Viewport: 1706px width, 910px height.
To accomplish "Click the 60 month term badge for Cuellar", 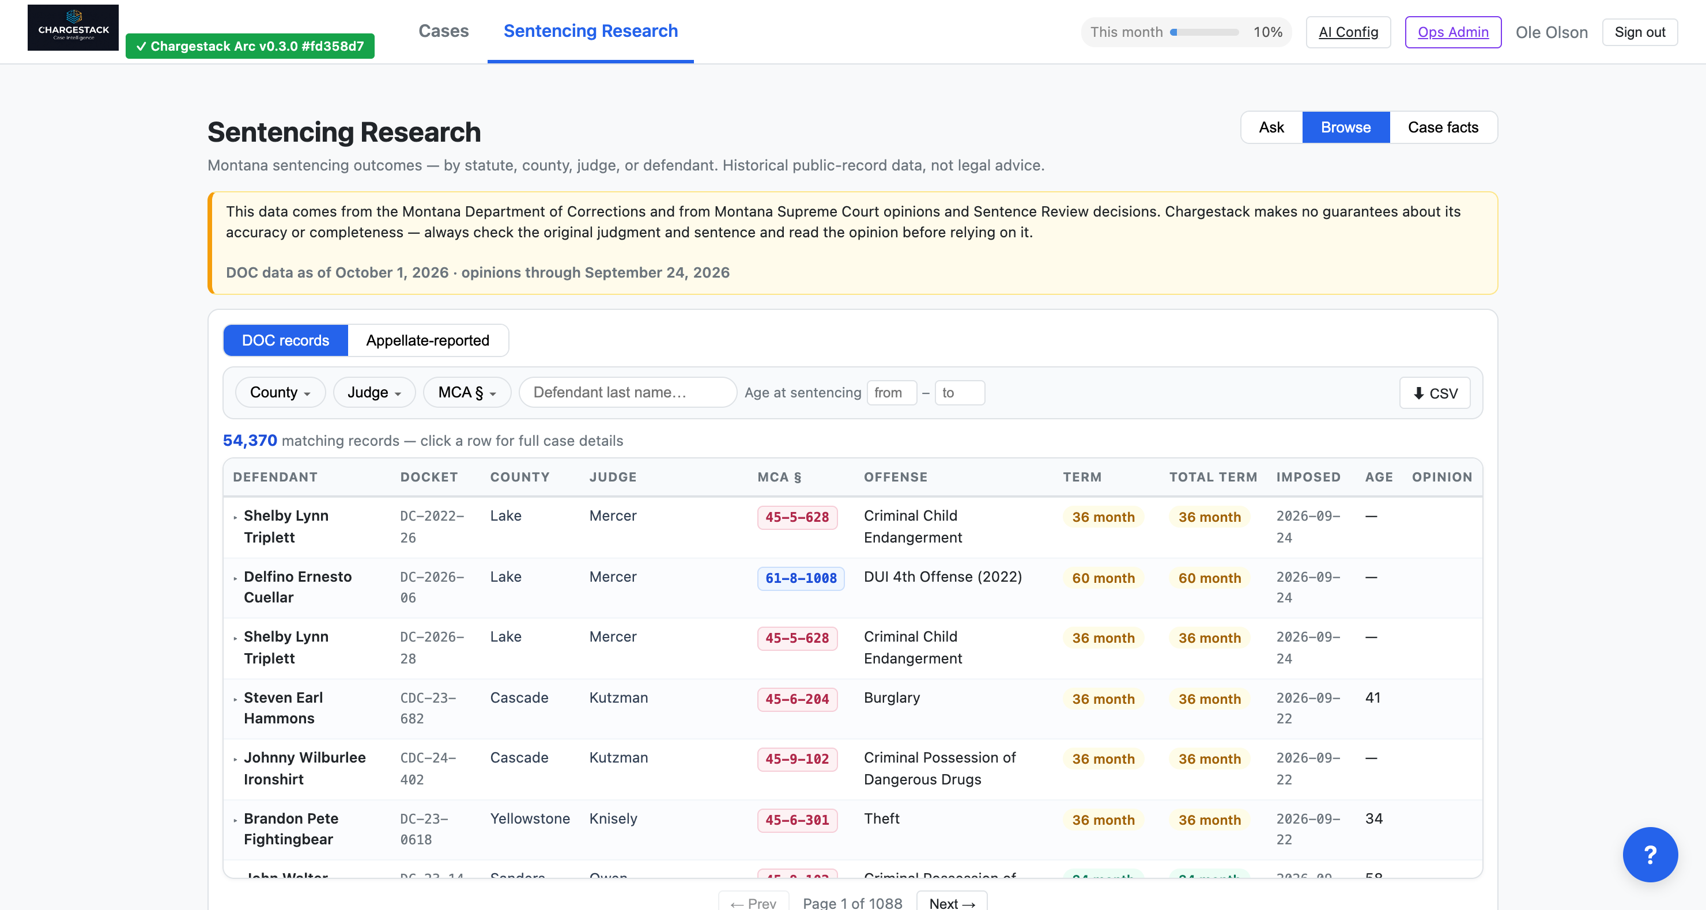I will (x=1103, y=578).
